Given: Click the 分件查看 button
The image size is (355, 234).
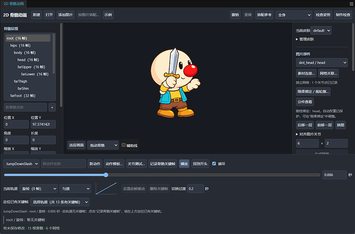Looking at the screenshot, I should point(305,102).
